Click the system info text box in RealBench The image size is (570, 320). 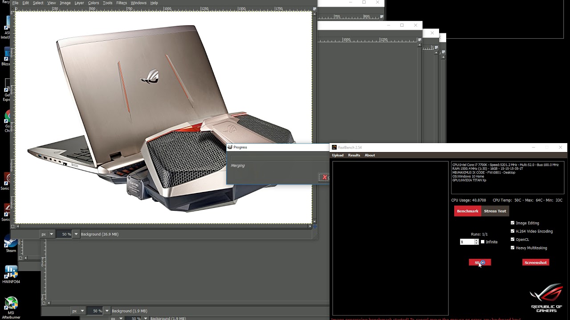508,178
